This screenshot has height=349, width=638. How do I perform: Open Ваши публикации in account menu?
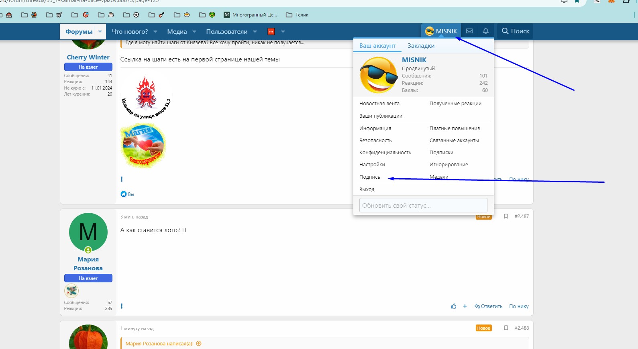click(x=381, y=116)
